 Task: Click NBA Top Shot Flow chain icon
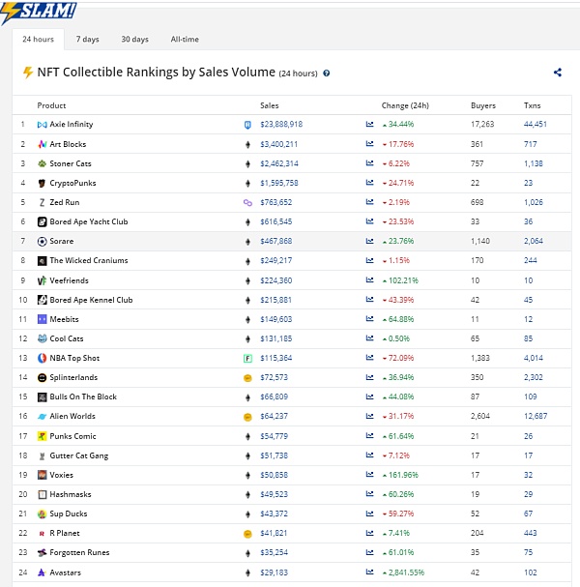point(247,358)
